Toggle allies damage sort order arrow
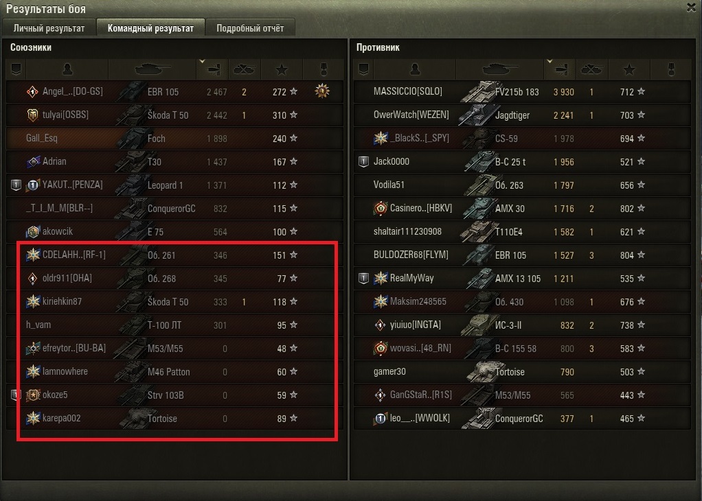 (202, 61)
